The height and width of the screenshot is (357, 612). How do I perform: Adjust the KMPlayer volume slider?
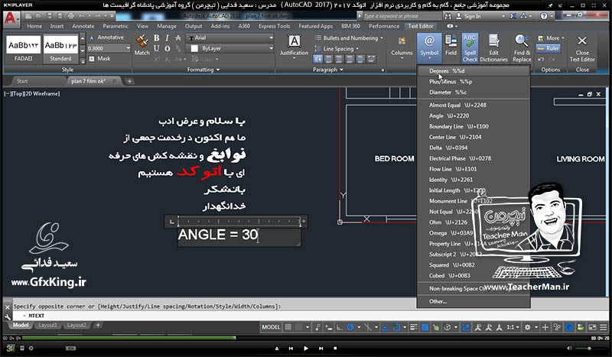click(x=589, y=348)
